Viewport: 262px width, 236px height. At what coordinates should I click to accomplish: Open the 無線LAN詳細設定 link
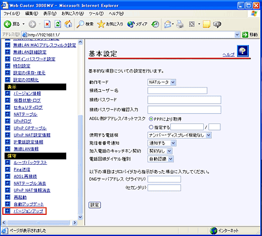30,52
